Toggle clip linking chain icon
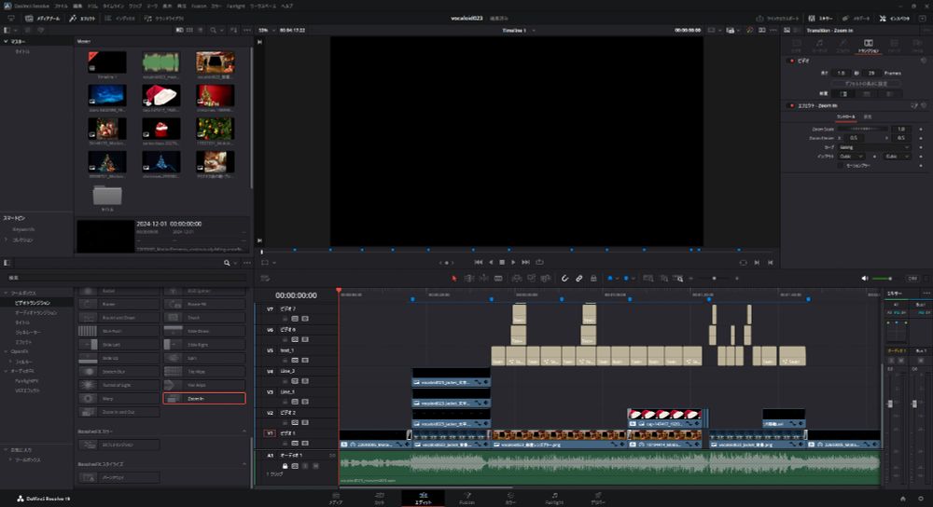 578,278
